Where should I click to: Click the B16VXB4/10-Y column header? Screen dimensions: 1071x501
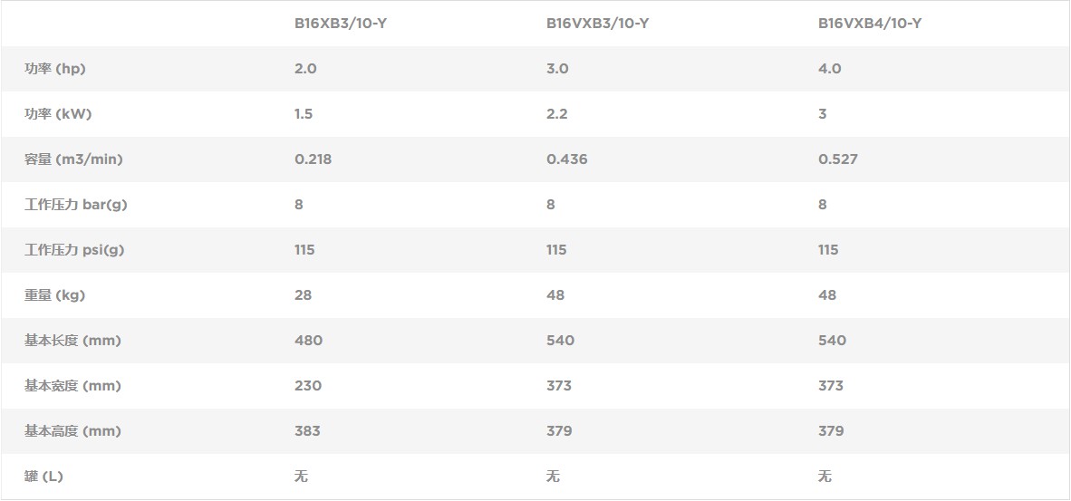point(870,24)
